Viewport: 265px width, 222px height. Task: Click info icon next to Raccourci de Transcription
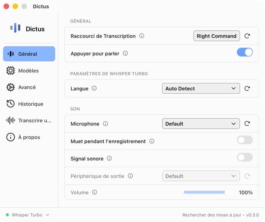pos(141,36)
